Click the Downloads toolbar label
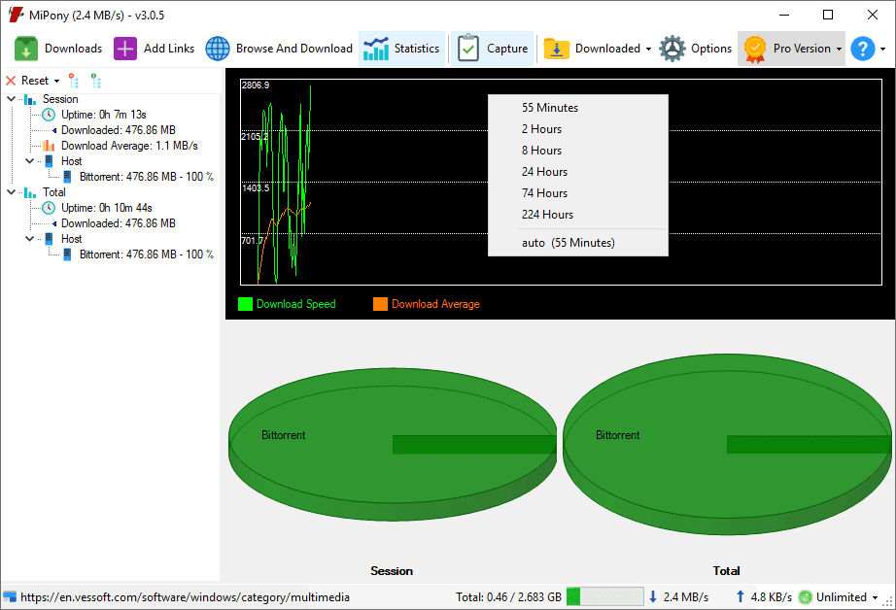 tap(73, 49)
